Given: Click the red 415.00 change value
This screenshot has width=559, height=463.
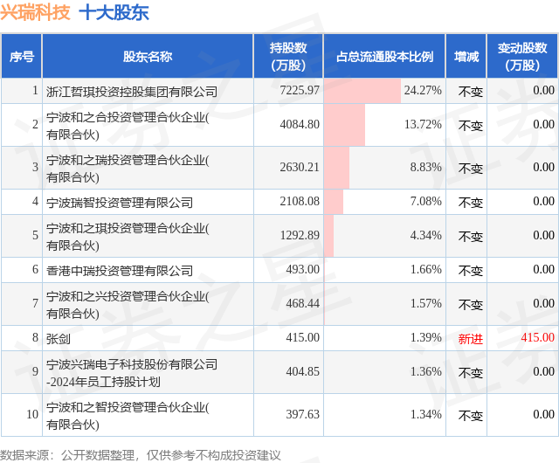Looking at the screenshot, I should tap(537, 338).
